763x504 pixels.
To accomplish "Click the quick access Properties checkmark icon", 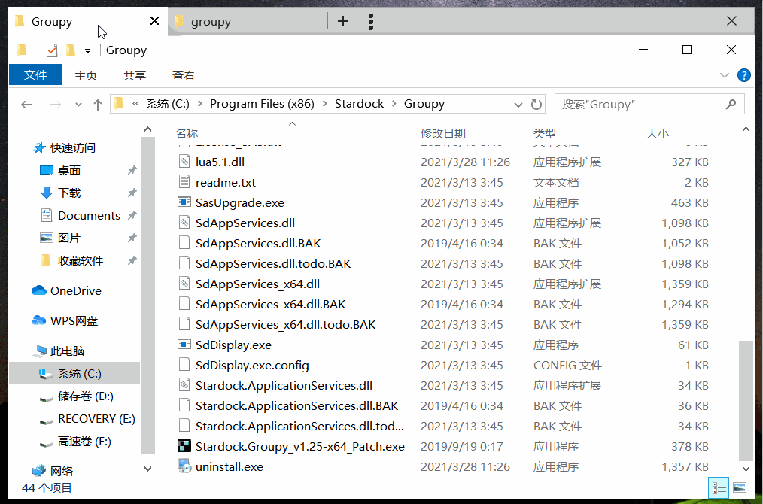I will pos(52,50).
